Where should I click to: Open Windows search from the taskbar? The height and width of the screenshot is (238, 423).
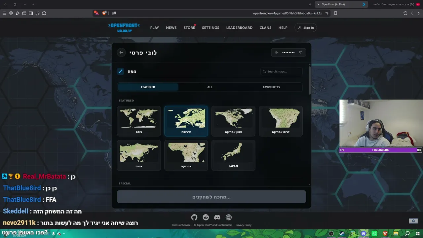point(407,234)
